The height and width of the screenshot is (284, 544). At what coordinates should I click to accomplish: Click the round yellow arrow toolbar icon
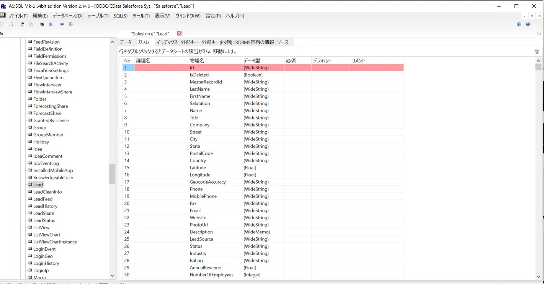click(70, 24)
